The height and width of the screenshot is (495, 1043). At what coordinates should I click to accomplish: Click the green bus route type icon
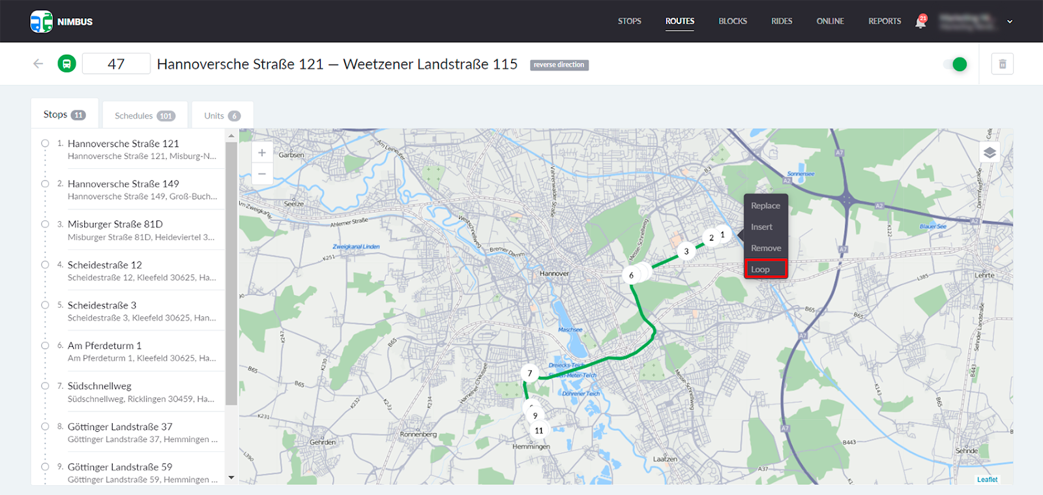(x=66, y=64)
